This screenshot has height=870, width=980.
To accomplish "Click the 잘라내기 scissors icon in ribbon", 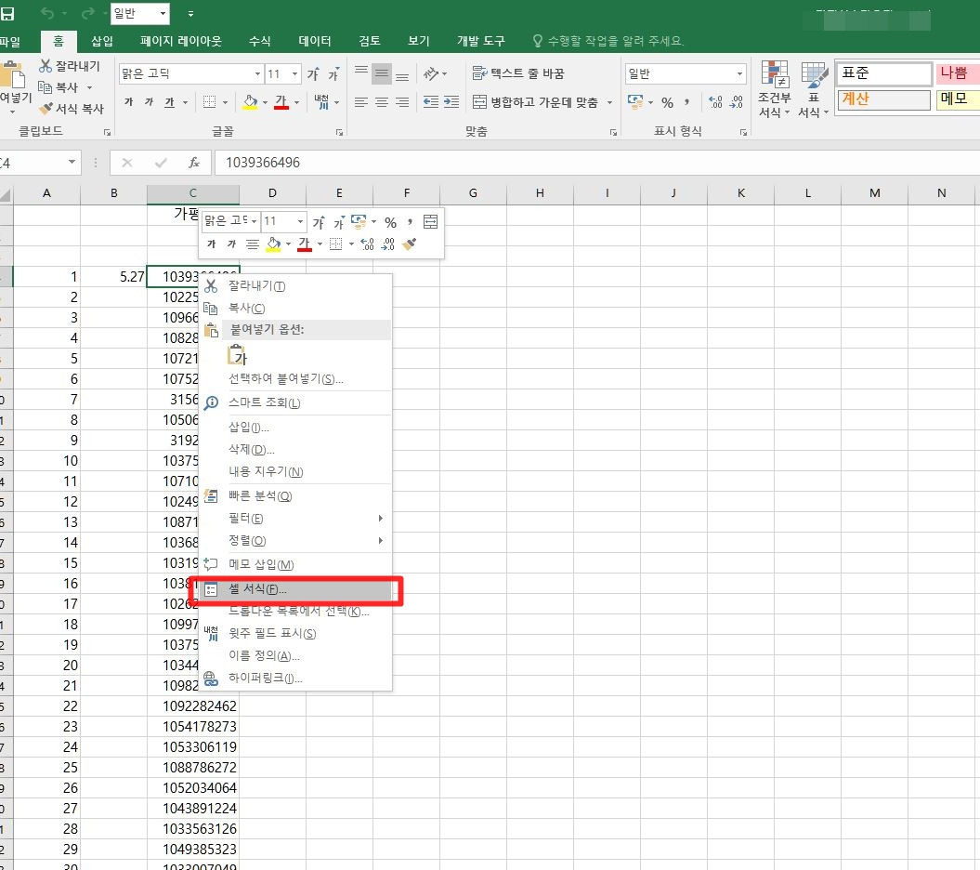I will coord(46,66).
